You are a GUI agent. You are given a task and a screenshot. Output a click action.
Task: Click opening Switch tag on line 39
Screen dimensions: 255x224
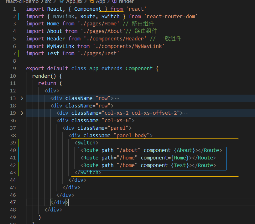click(86, 143)
